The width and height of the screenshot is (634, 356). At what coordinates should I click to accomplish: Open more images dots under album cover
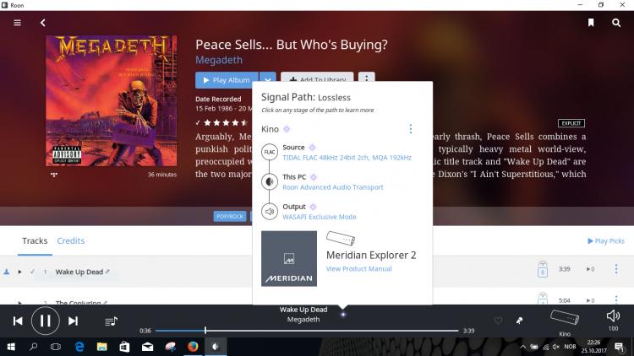[x=54, y=175]
